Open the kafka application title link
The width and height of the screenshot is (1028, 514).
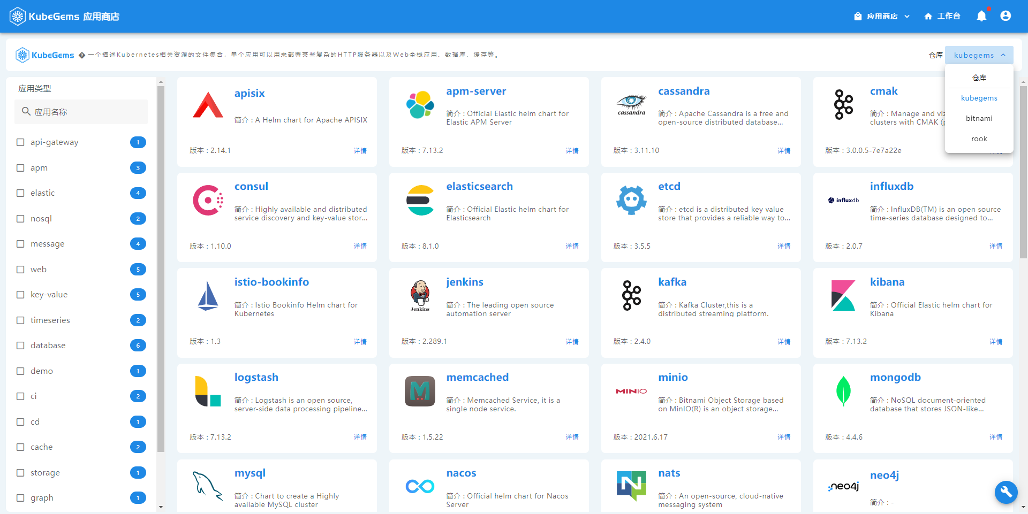672,282
